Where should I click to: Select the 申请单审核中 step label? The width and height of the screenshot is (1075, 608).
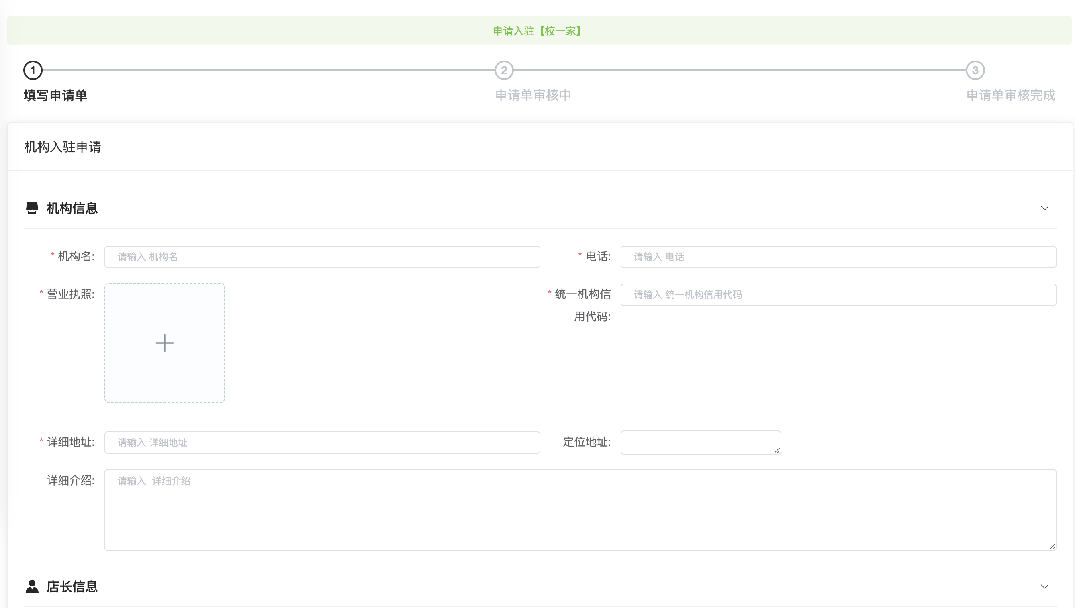pyautogui.click(x=533, y=95)
